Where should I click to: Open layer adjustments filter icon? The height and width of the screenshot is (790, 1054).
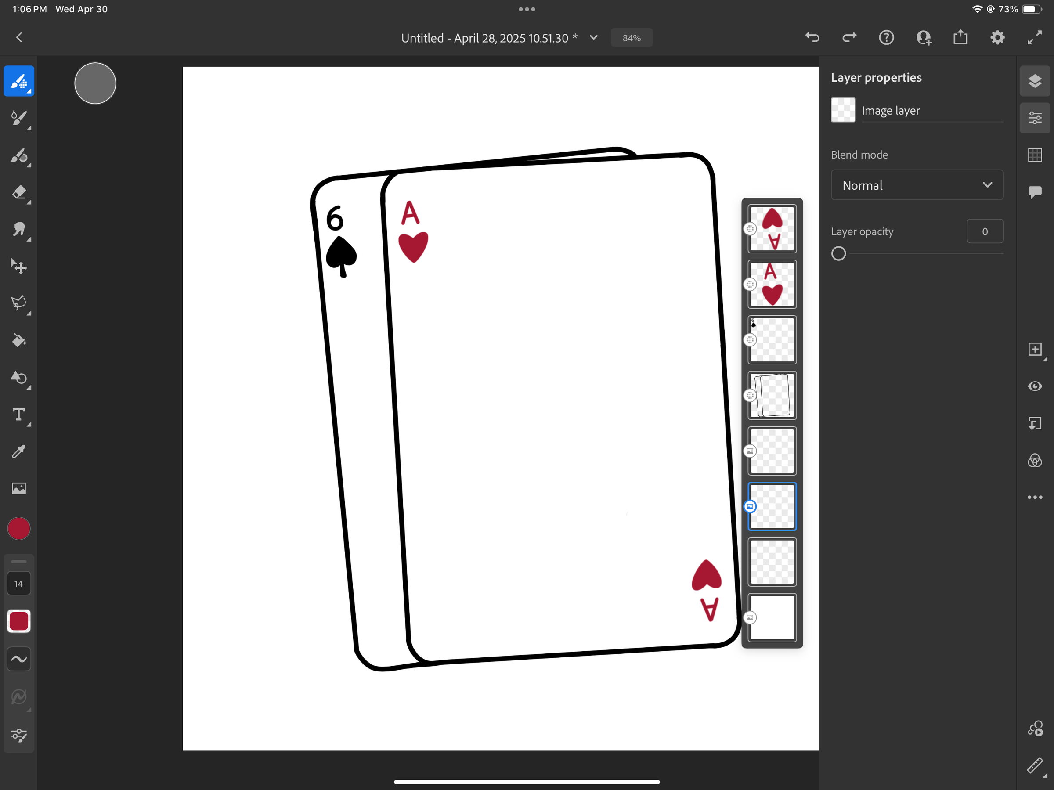point(1035,461)
